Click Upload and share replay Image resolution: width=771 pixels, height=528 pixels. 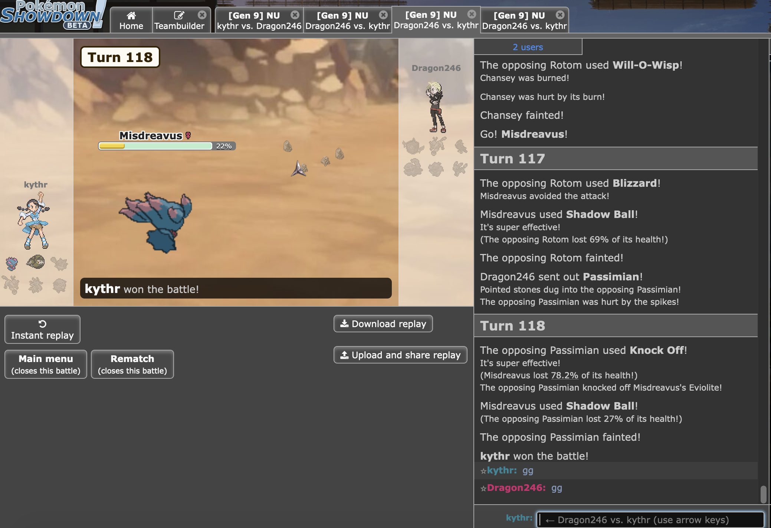point(400,355)
